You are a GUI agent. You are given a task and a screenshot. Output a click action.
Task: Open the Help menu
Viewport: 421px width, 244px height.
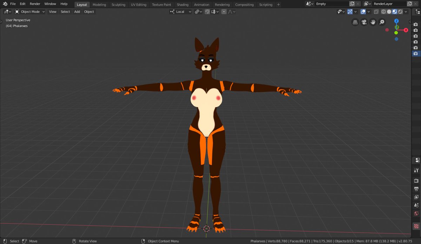point(64,4)
